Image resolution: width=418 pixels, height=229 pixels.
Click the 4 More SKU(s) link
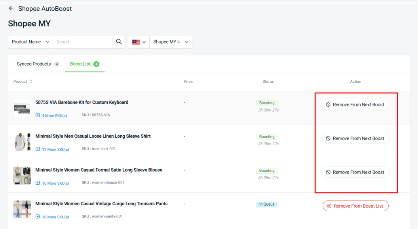tap(54, 115)
